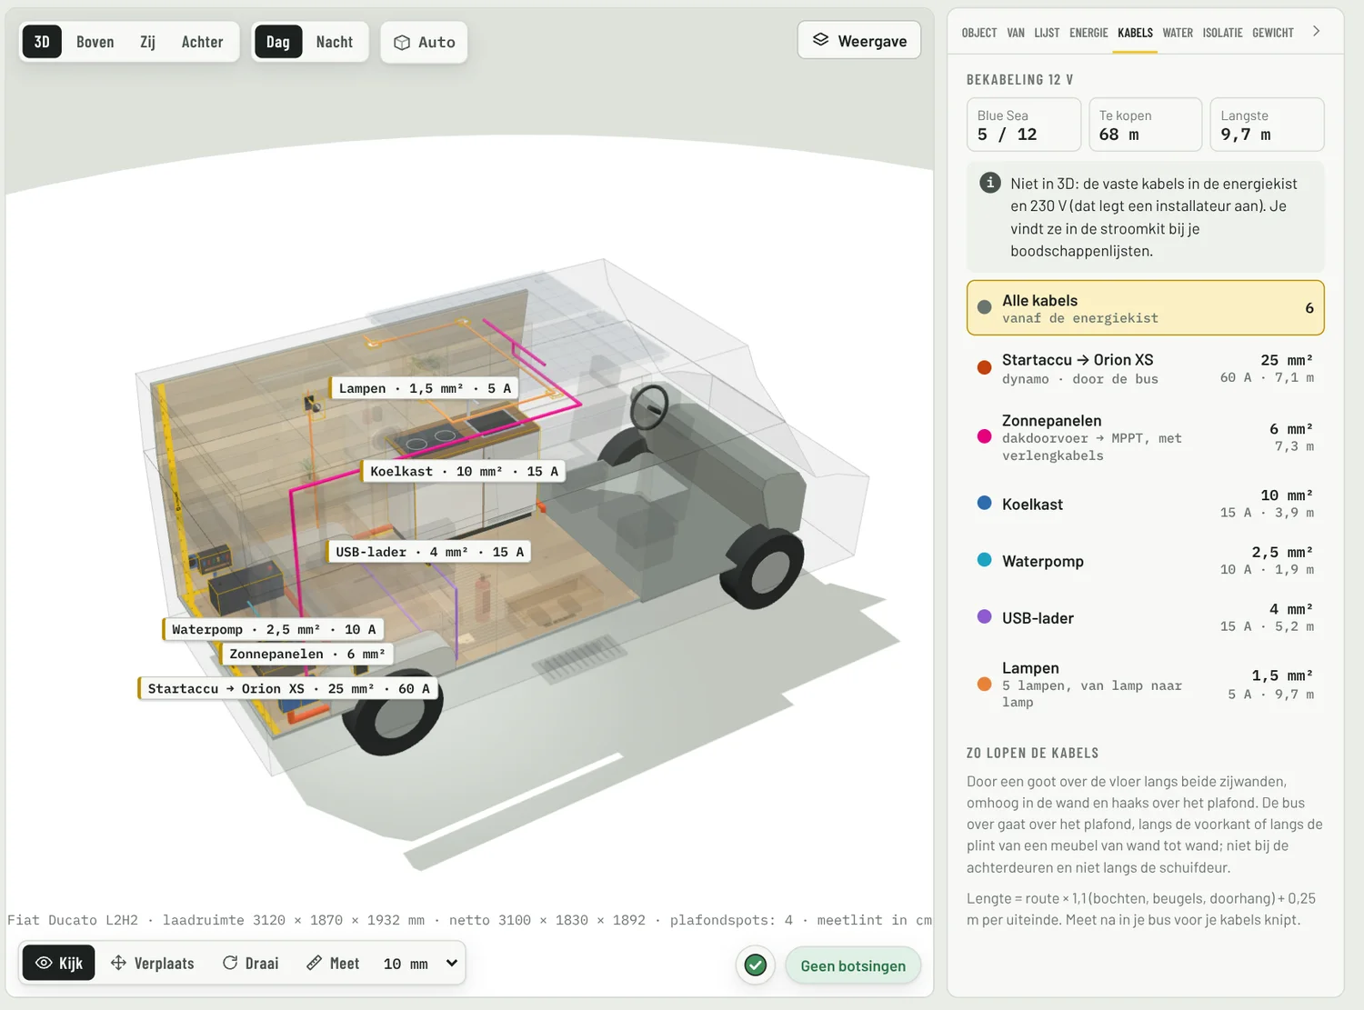Enable Nacht lighting mode

click(335, 42)
